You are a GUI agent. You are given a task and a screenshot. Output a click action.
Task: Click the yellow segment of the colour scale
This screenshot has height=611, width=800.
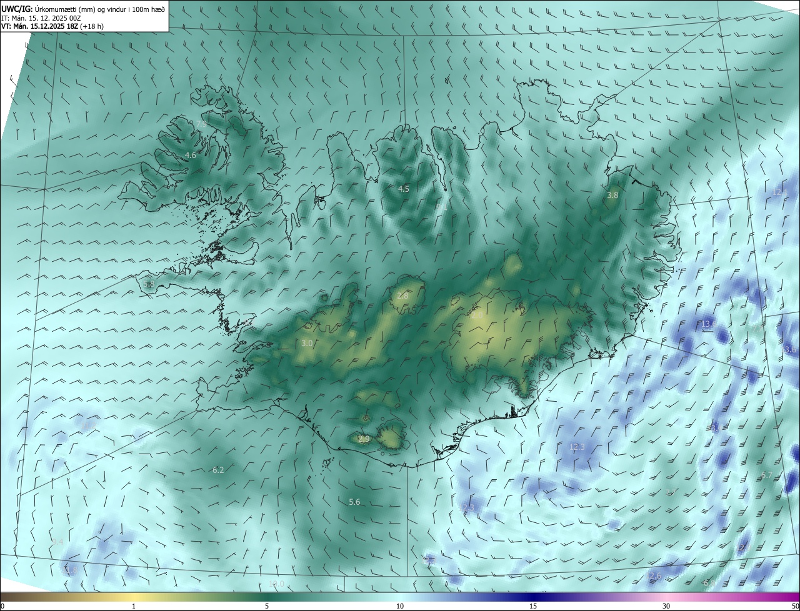point(134,597)
